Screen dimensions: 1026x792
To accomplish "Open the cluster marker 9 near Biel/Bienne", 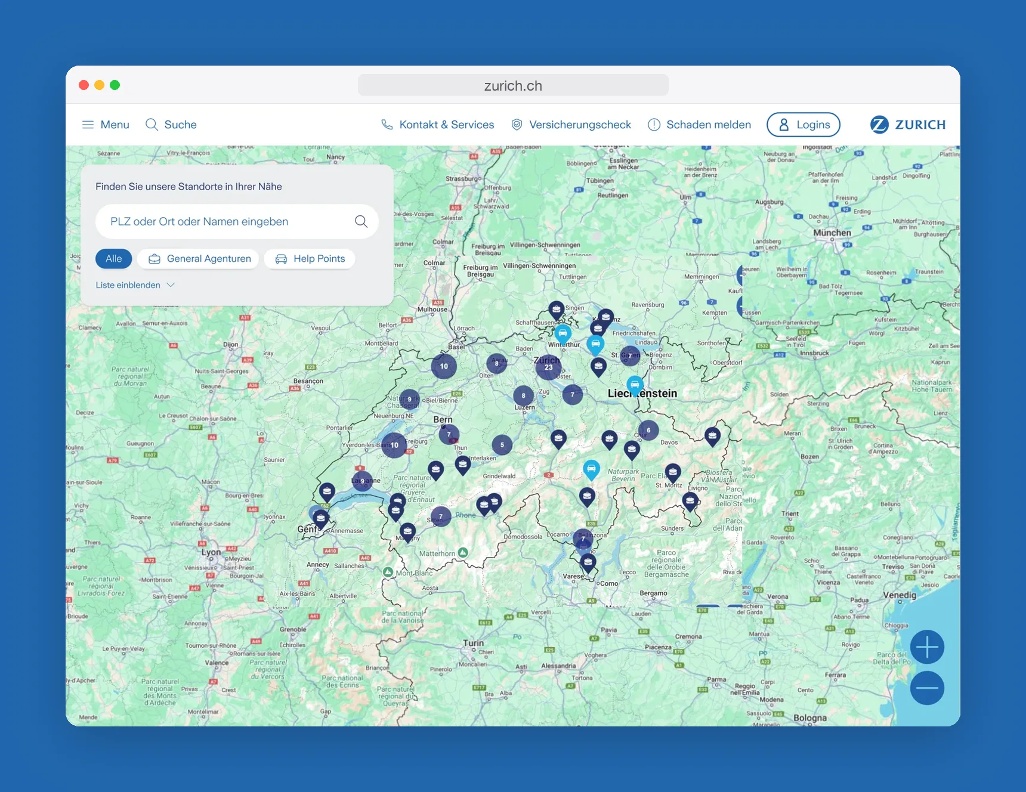I will [x=409, y=399].
